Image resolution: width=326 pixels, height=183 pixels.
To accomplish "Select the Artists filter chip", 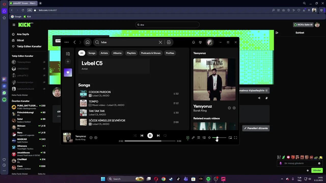I will click(104, 53).
